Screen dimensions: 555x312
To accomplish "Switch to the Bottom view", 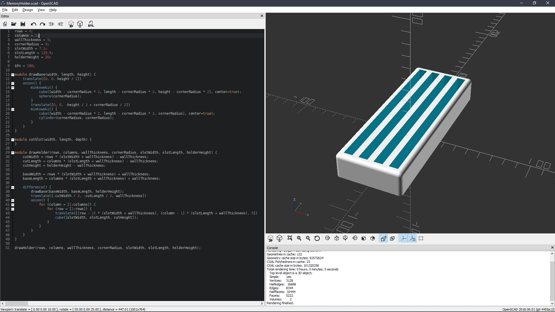I will (x=345, y=238).
